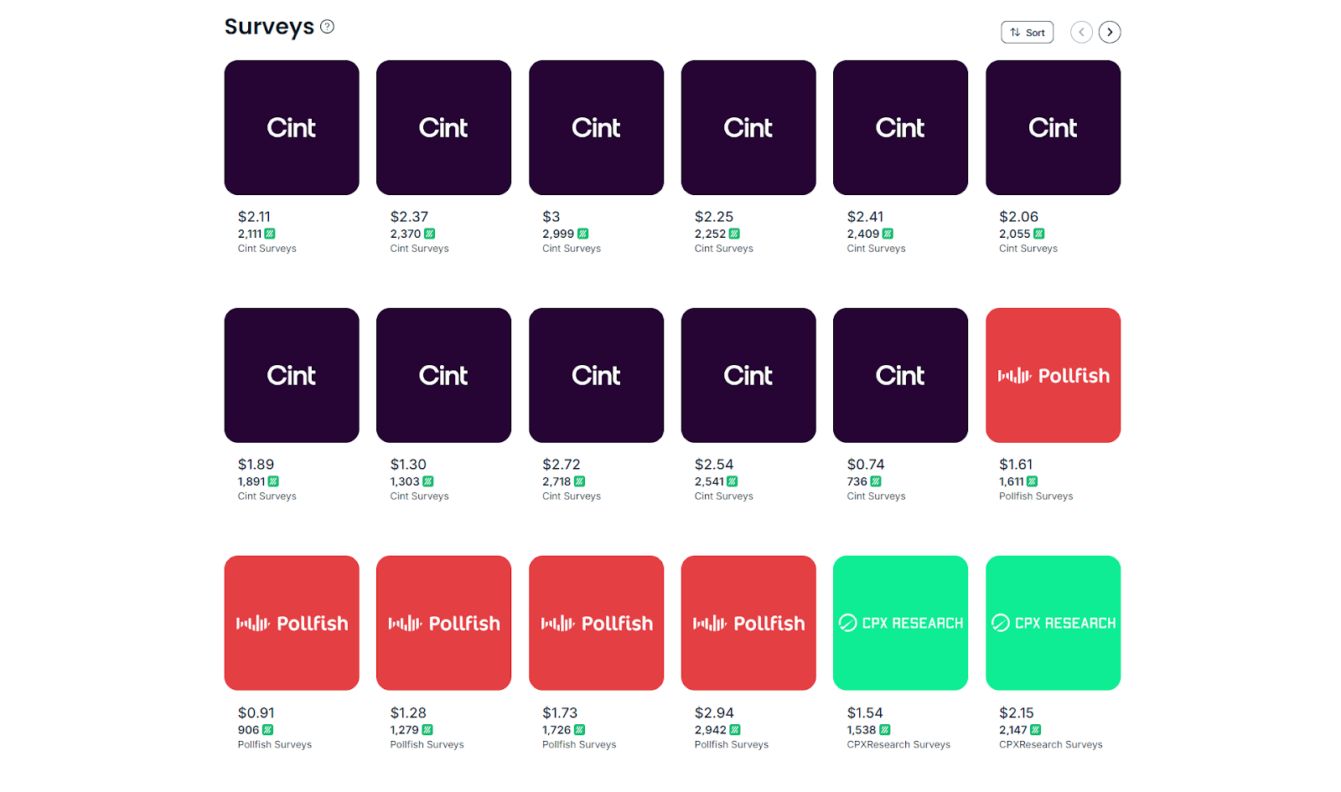This screenshot has height=792, width=1341.
Task: Choose the Cint survey thumbnail priced $2.41
Action: [900, 127]
